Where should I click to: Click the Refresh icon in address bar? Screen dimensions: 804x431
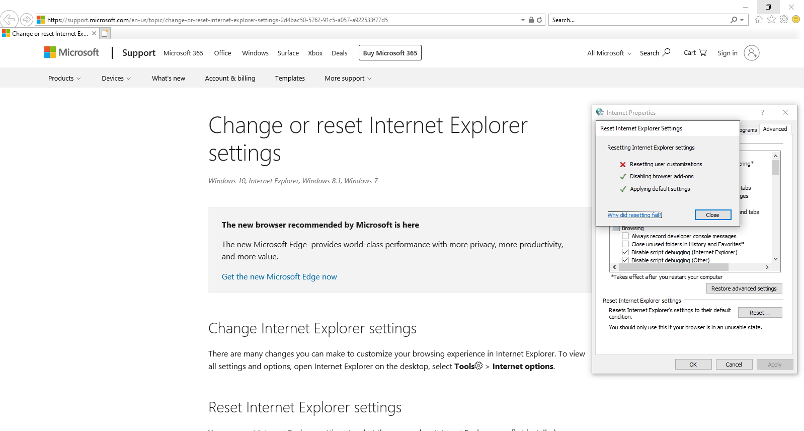[539, 20]
